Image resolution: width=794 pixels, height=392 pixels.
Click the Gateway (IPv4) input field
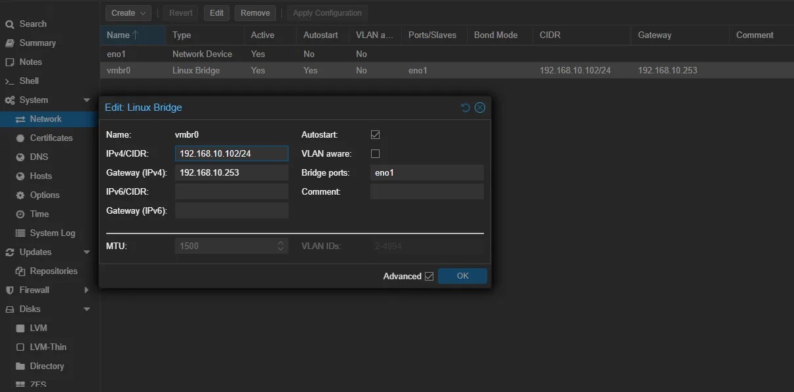[x=231, y=172]
